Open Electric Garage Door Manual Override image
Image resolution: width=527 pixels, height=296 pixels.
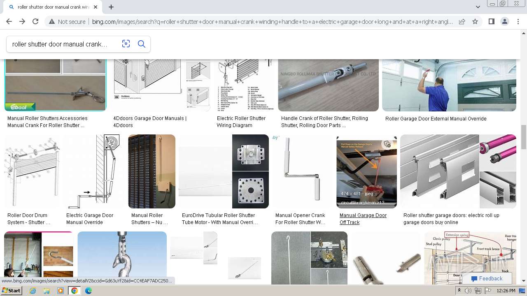coord(94,171)
